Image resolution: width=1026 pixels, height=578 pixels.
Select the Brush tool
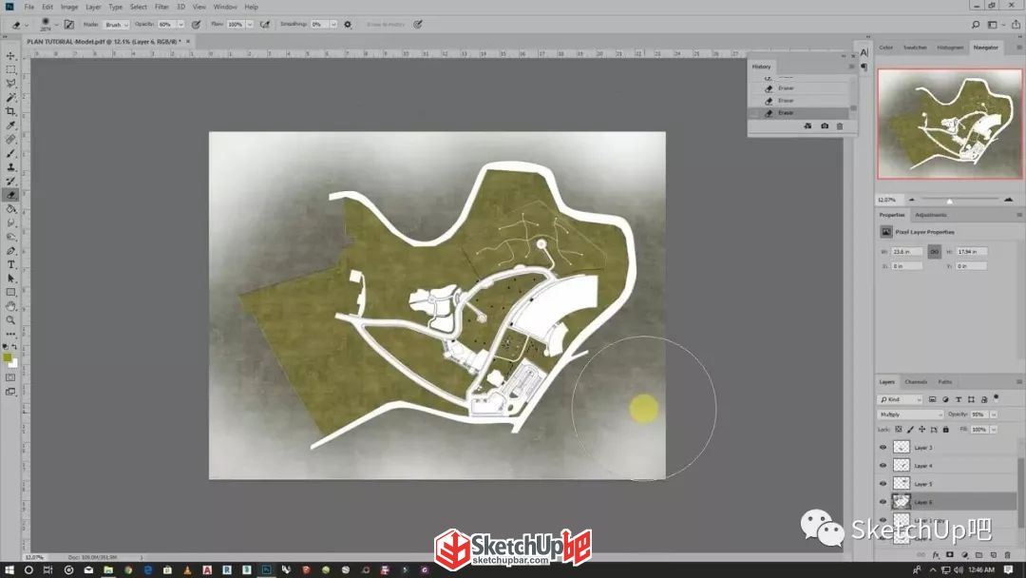click(10, 153)
